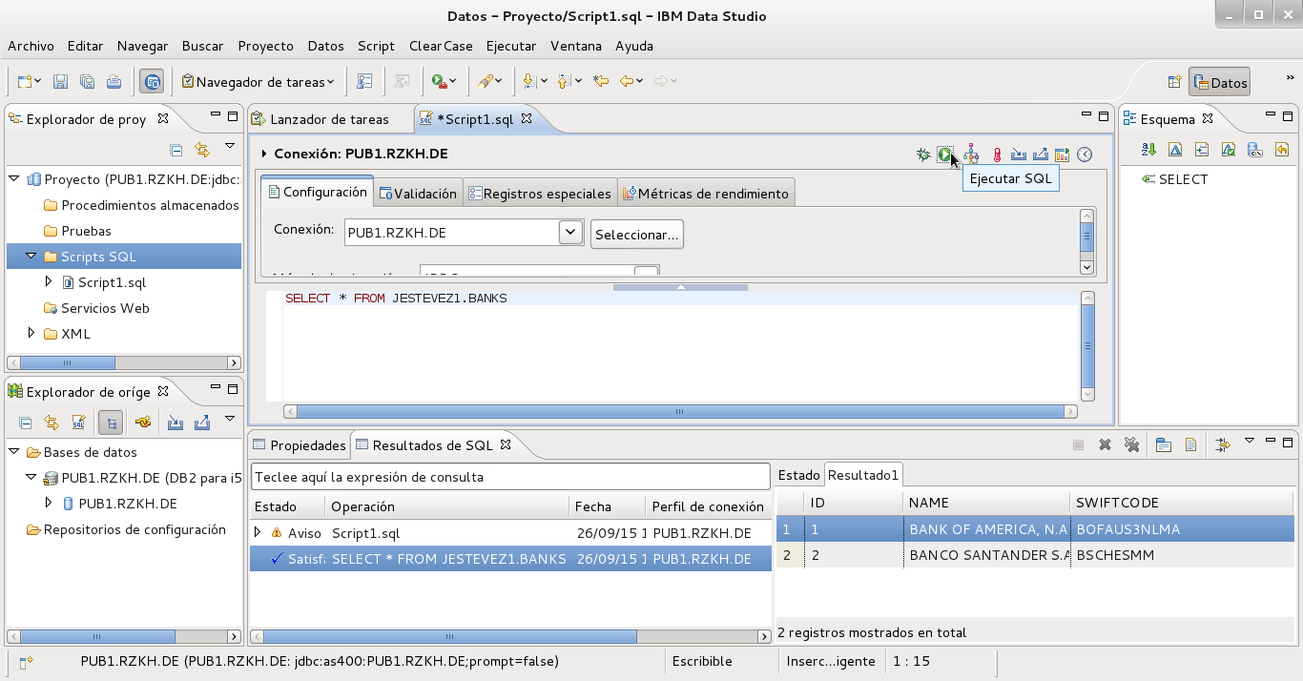Open the ClearCase menu
The height and width of the screenshot is (681, 1303).
pos(440,46)
